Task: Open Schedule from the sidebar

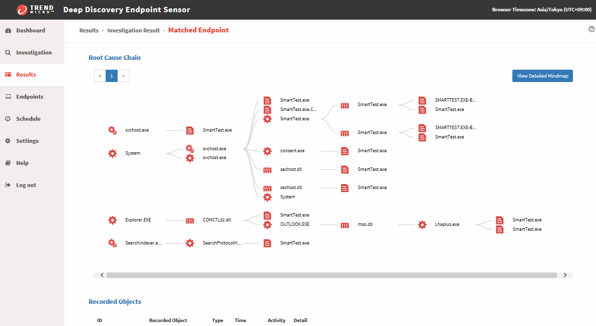Action: (28, 119)
